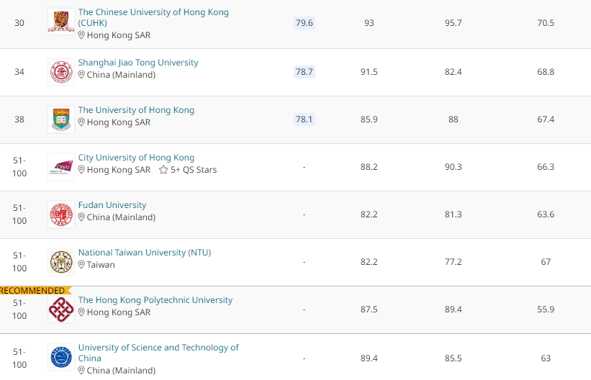Click City University of Hong Kong logo

(x=60, y=166)
